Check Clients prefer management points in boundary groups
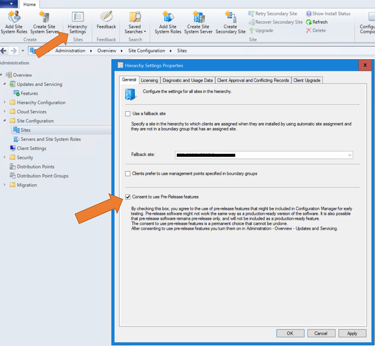375x346 pixels. point(128,173)
